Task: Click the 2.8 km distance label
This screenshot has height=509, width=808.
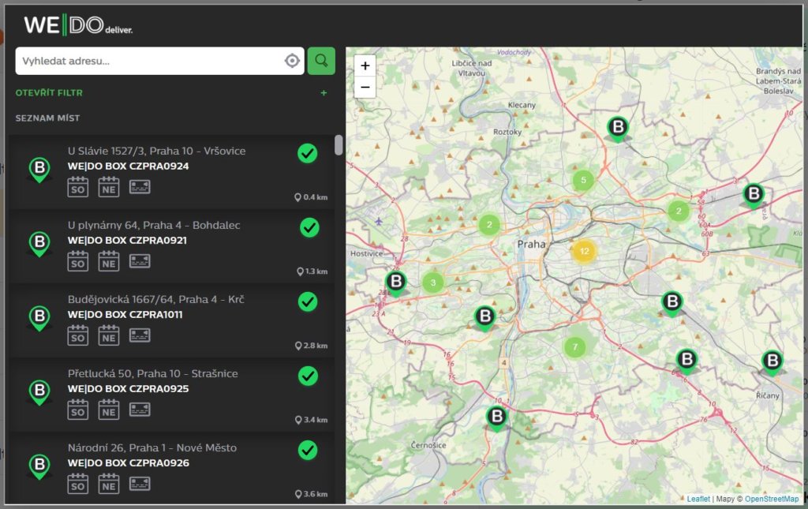Action: [x=311, y=346]
